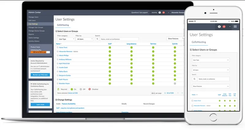The height and width of the screenshot is (130, 245).
Task: Open the User Type dropdown on laptop
Action: click(66, 39)
